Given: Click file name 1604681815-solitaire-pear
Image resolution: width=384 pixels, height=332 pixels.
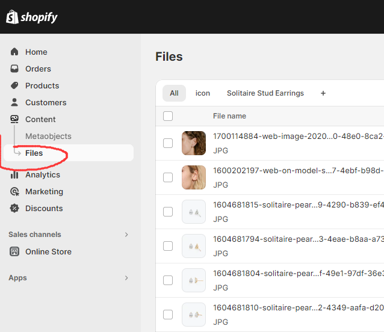Looking at the screenshot, I should click(x=299, y=204).
